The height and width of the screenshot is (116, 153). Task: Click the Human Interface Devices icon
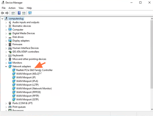click(x=10, y=48)
